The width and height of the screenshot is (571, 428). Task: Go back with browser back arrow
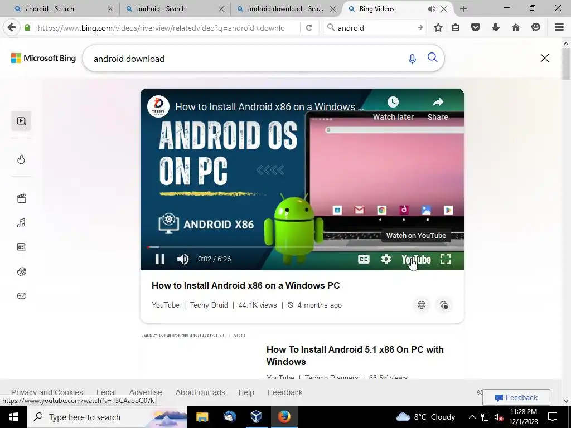[12, 27]
